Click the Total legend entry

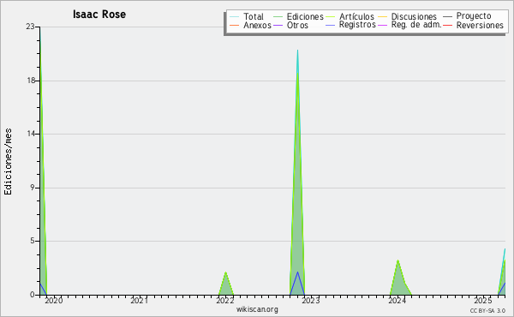coord(247,16)
